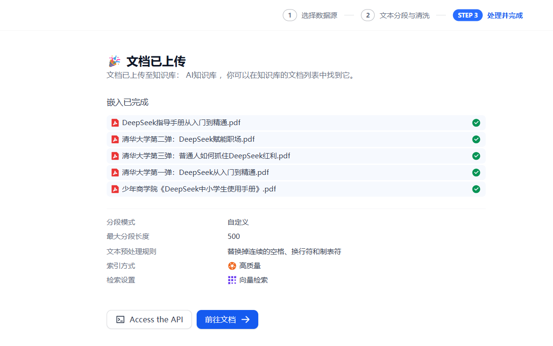Click the 高质量 value text
Screen dimensions: 553x346
click(250, 266)
